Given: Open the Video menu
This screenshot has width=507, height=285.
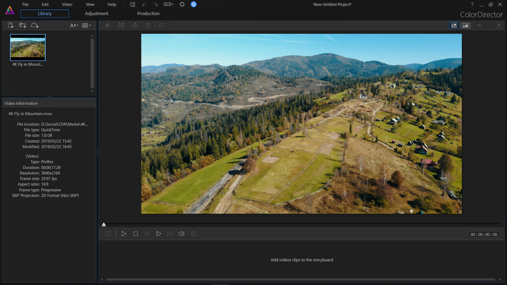Looking at the screenshot, I should [x=67, y=4].
